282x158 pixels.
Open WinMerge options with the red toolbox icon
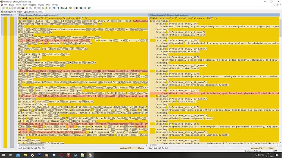[23, 8]
